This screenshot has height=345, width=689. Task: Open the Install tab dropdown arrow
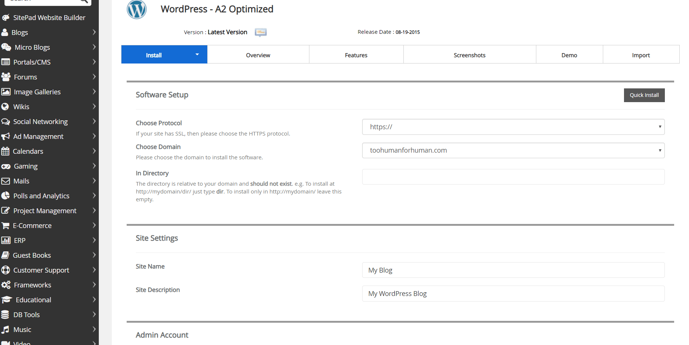pos(197,55)
